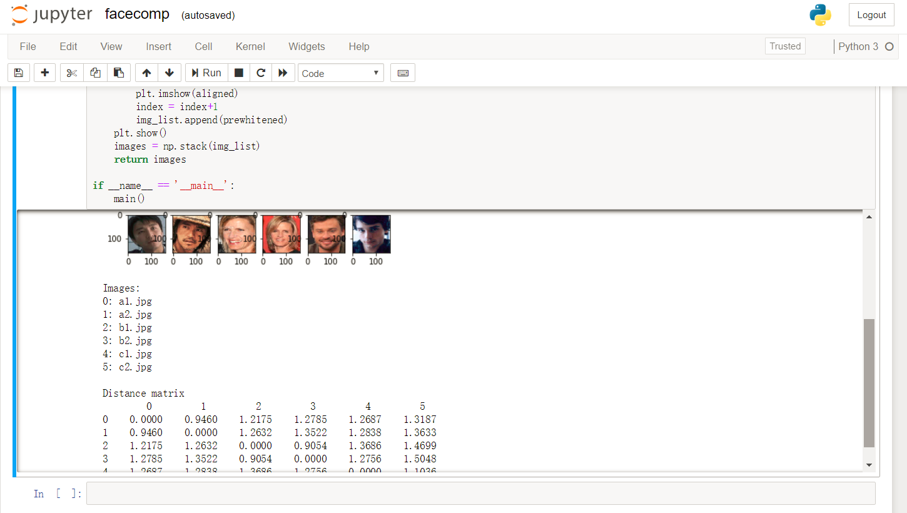
Task: Restart the kernel with circular arrow
Action: point(261,73)
